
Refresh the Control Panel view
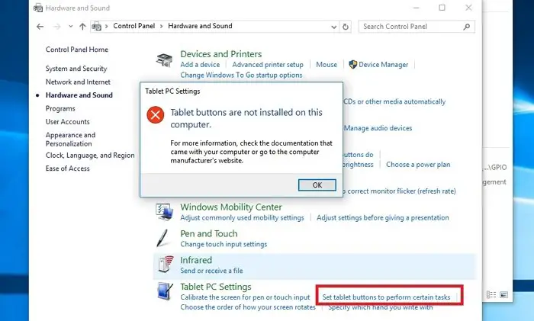click(x=346, y=27)
